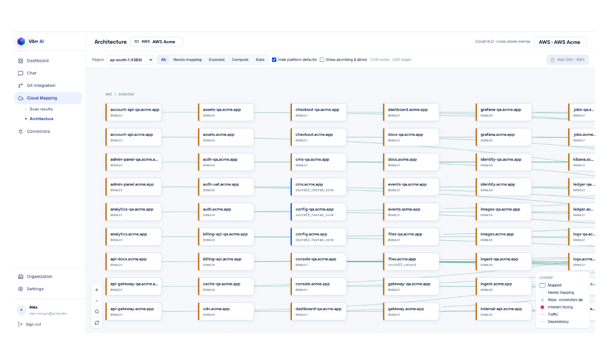Screen dimensions: 608x364
Task: Click the AWS logo in account chip
Action: 137,42
